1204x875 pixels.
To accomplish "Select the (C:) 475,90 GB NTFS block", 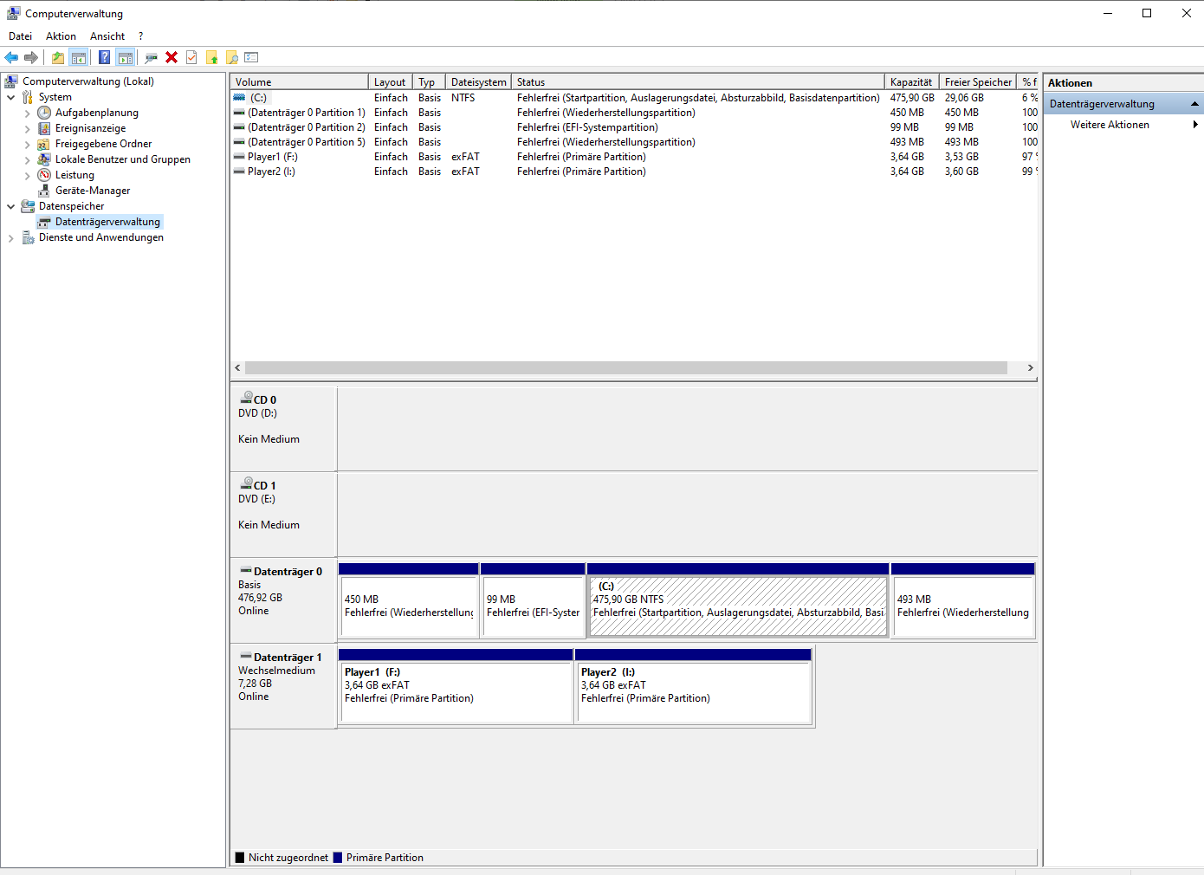I will coord(738,600).
